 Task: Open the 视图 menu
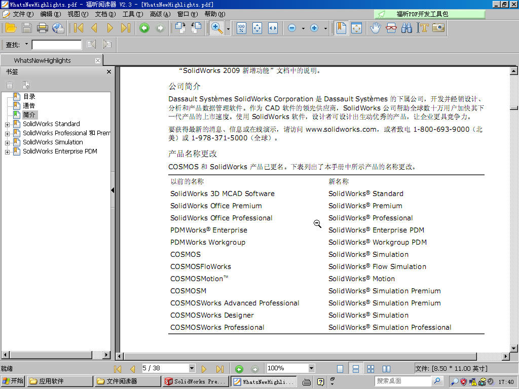[x=78, y=14]
